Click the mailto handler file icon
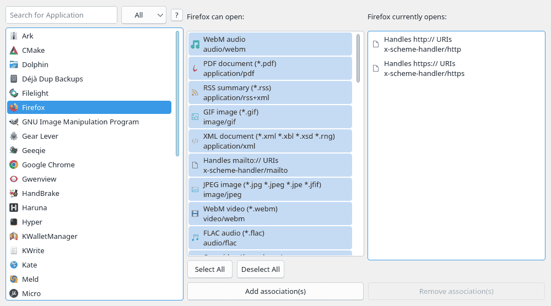 click(x=195, y=165)
